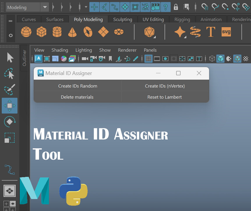Create an SVG mesh from the shelf
251x211 pixels.
pos(226,32)
